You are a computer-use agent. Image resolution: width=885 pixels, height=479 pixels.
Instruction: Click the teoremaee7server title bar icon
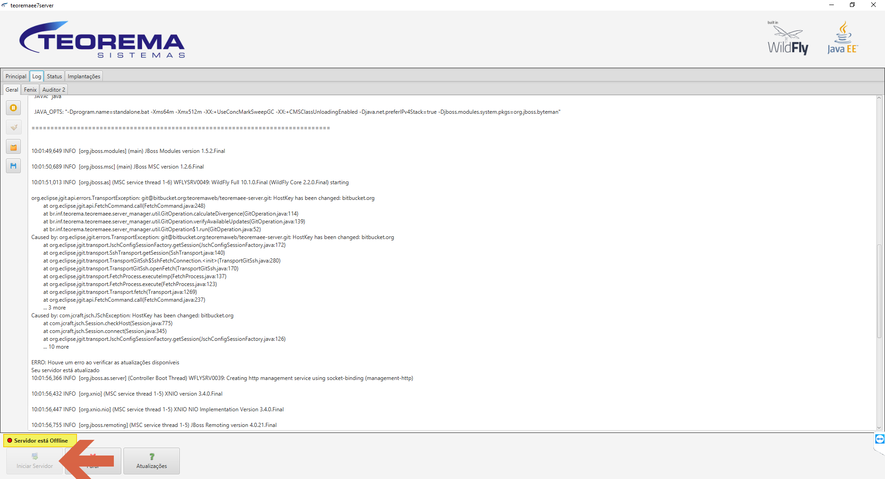5,5
